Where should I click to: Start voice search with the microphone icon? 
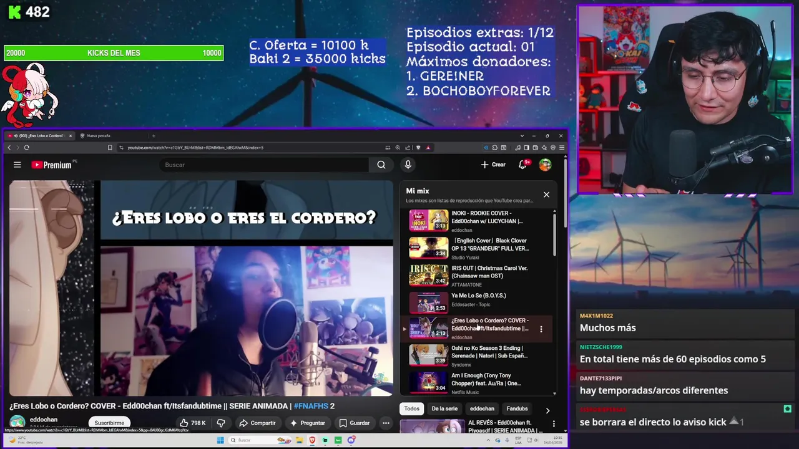(x=408, y=165)
